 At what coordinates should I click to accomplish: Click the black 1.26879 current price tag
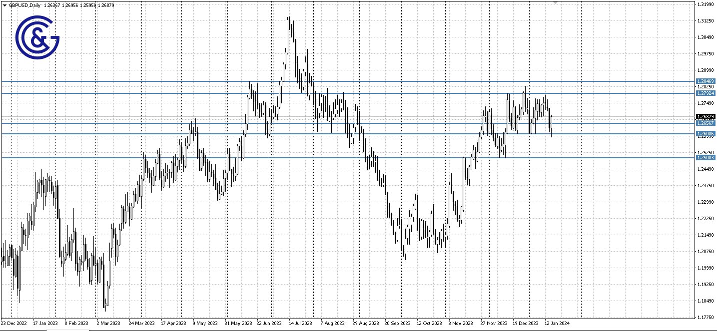706,117
